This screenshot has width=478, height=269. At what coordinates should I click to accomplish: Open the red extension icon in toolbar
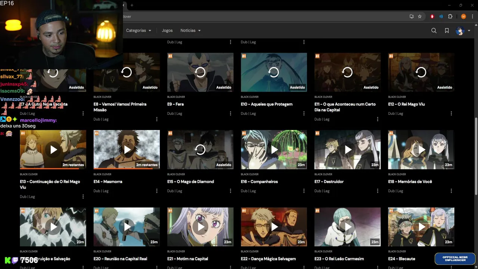pos(432,16)
